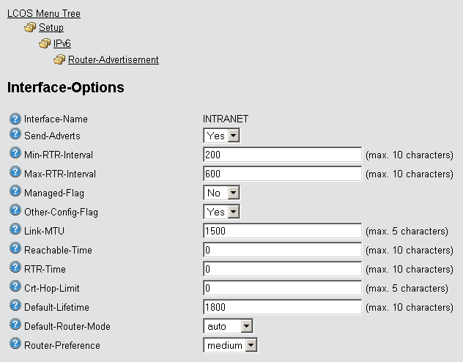Show help for Managed-Flag
Viewport: 463px width, 362px height.
15,192
